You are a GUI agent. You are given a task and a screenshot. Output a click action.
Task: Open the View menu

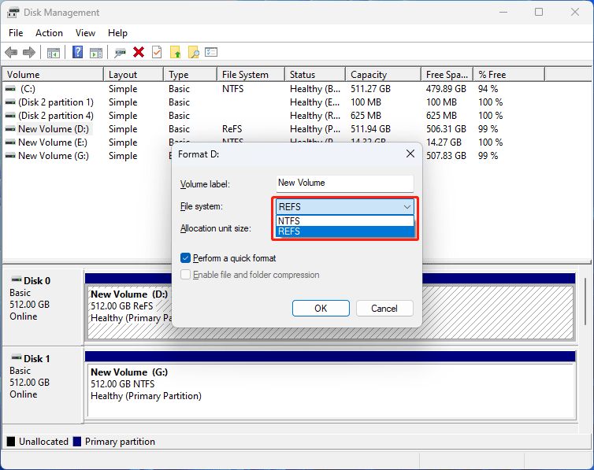coord(85,33)
